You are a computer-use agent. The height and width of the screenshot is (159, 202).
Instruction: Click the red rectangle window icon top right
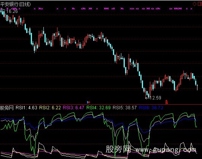click(x=200, y=4)
